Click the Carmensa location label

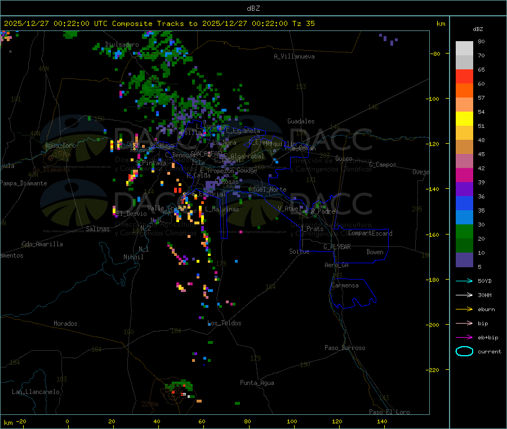click(x=345, y=285)
